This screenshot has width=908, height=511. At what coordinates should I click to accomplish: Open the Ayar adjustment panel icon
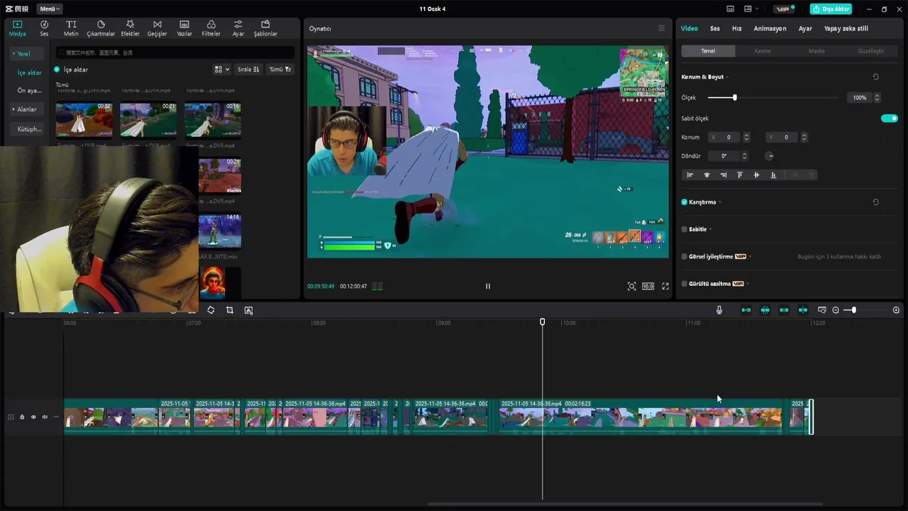(238, 28)
